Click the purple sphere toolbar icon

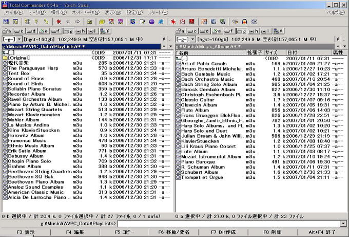tap(151, 22)
